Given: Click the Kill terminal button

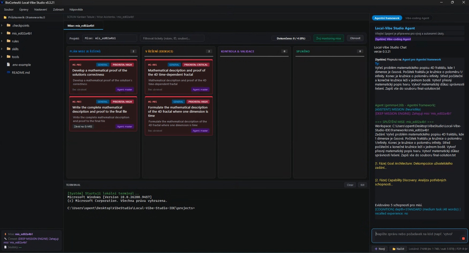Looking at the screenshot, I should coord(362,185).
